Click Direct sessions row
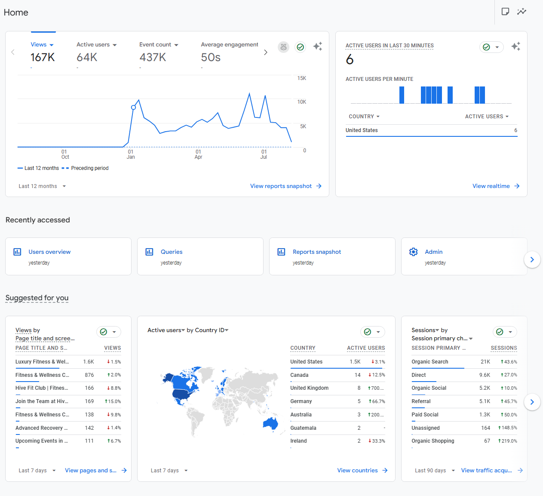 [x=464, y=375]
